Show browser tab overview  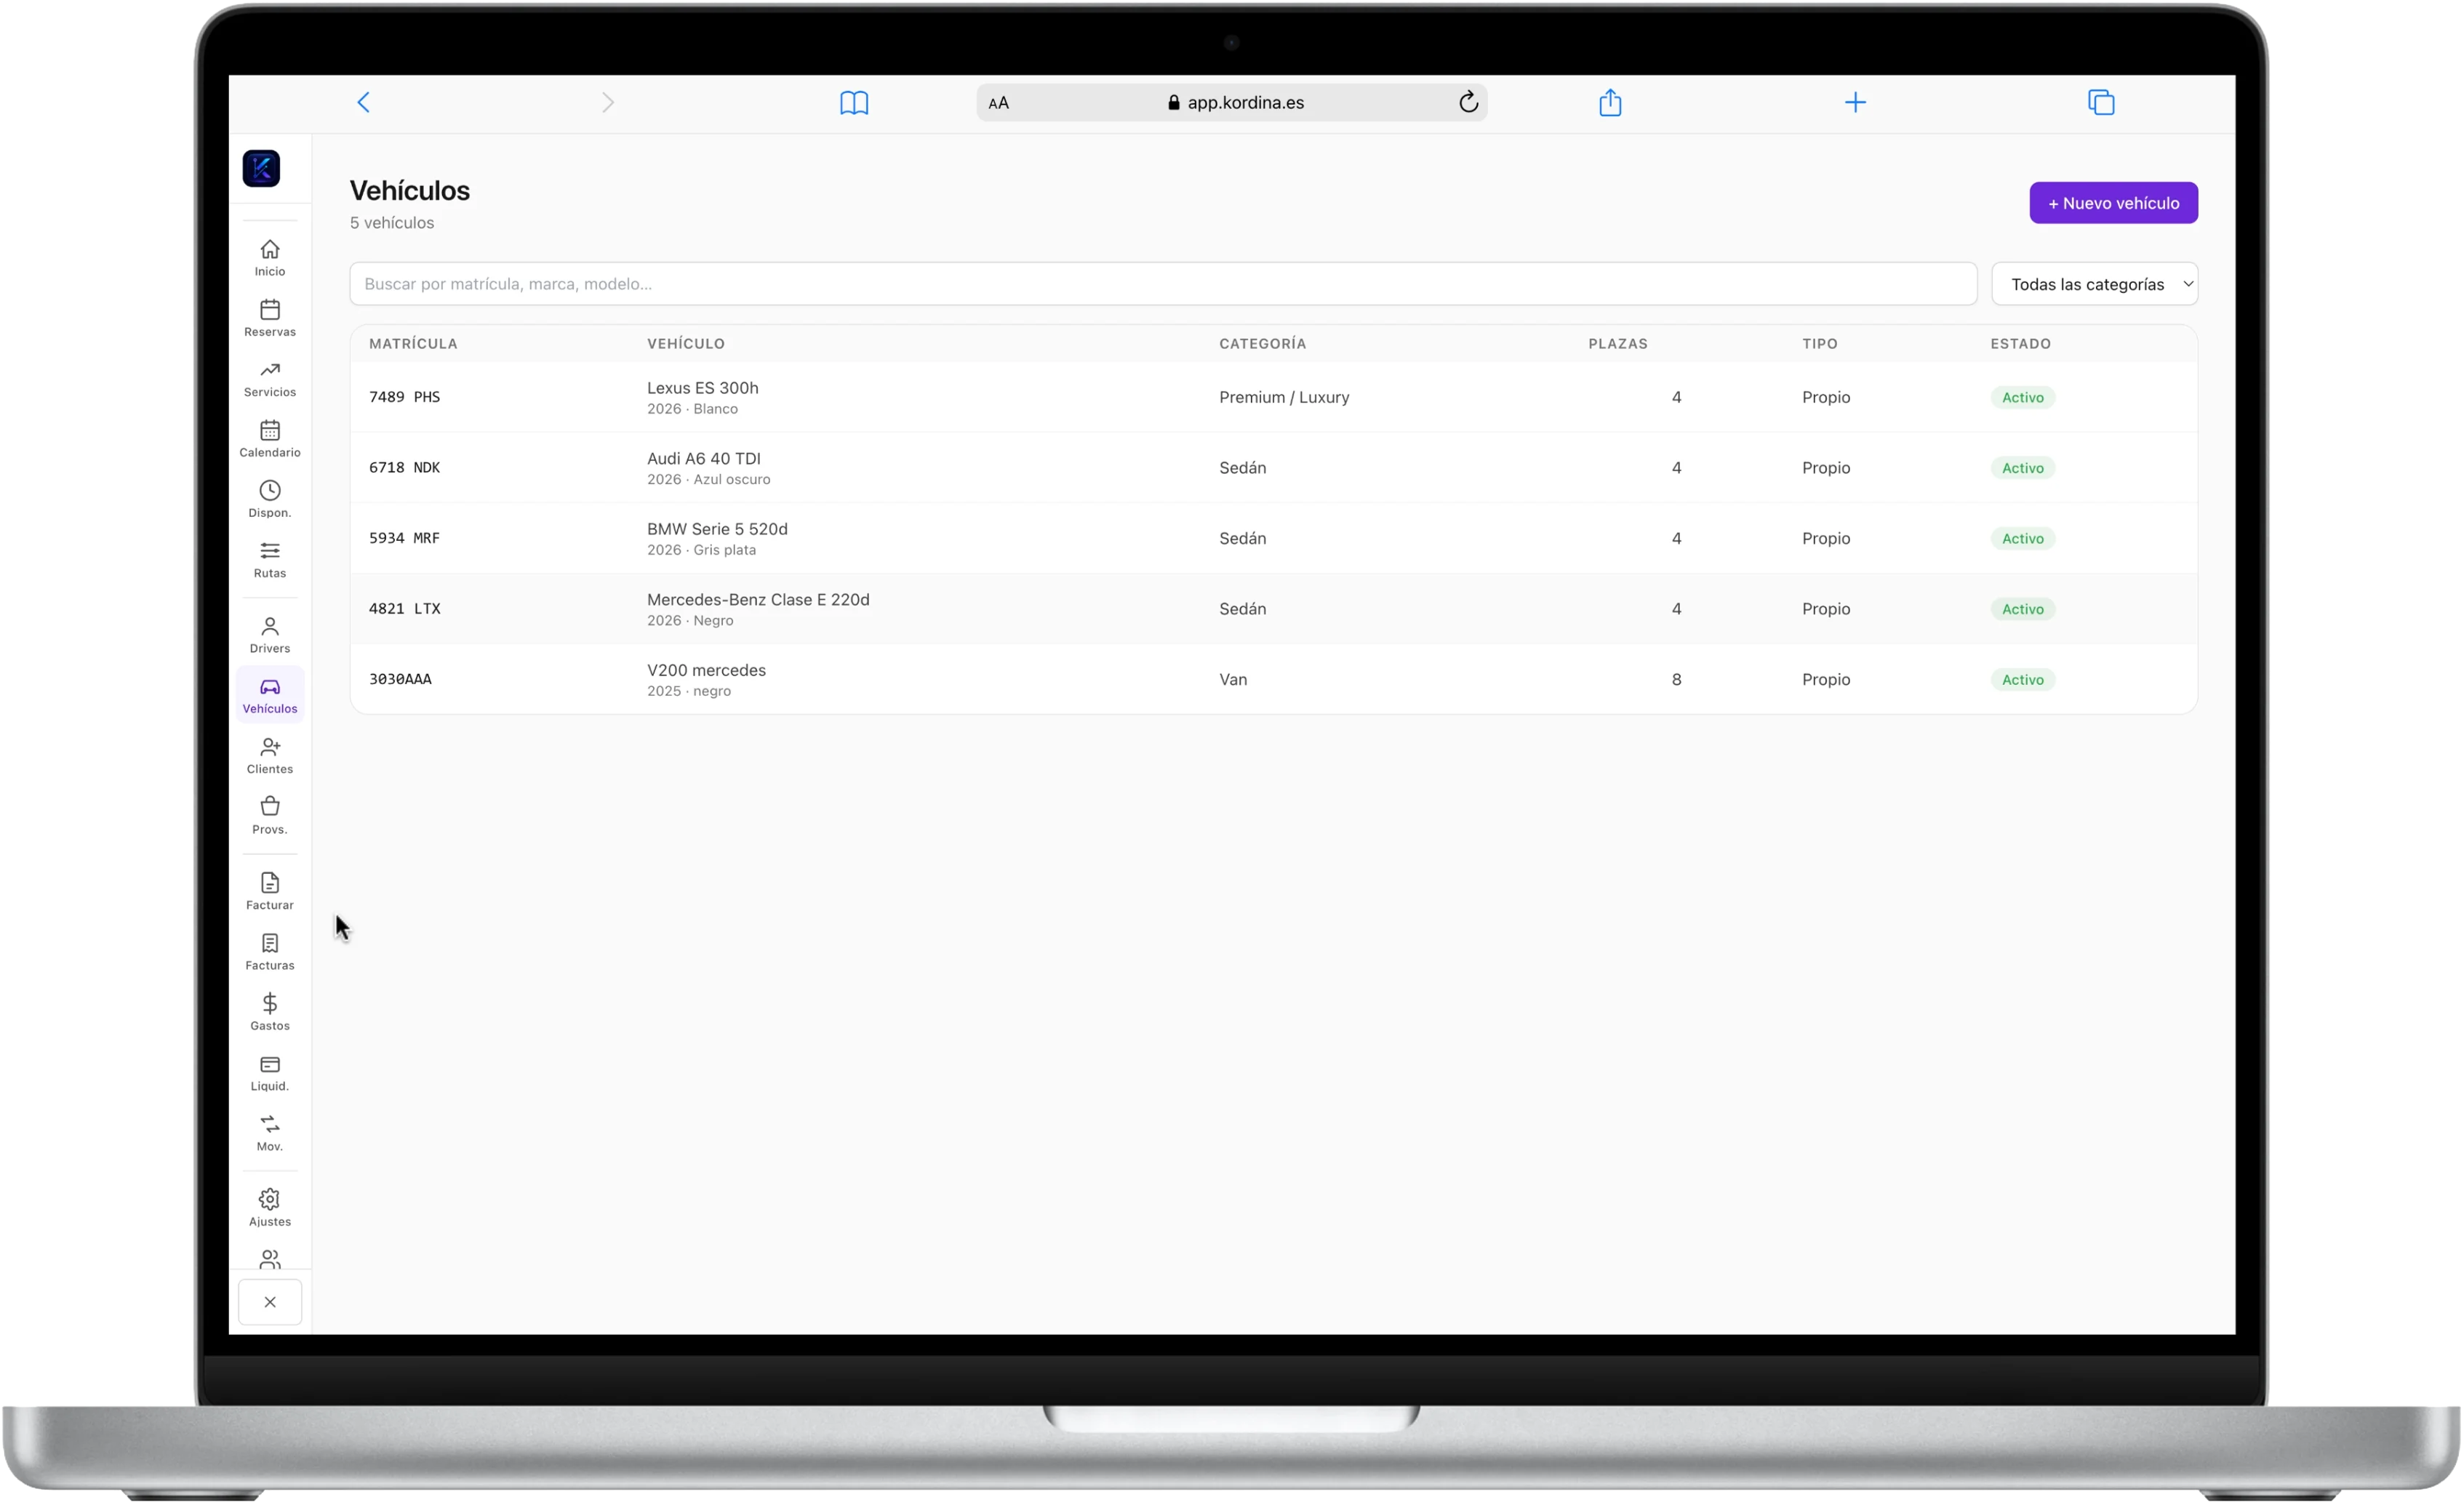coord(2101,102)
